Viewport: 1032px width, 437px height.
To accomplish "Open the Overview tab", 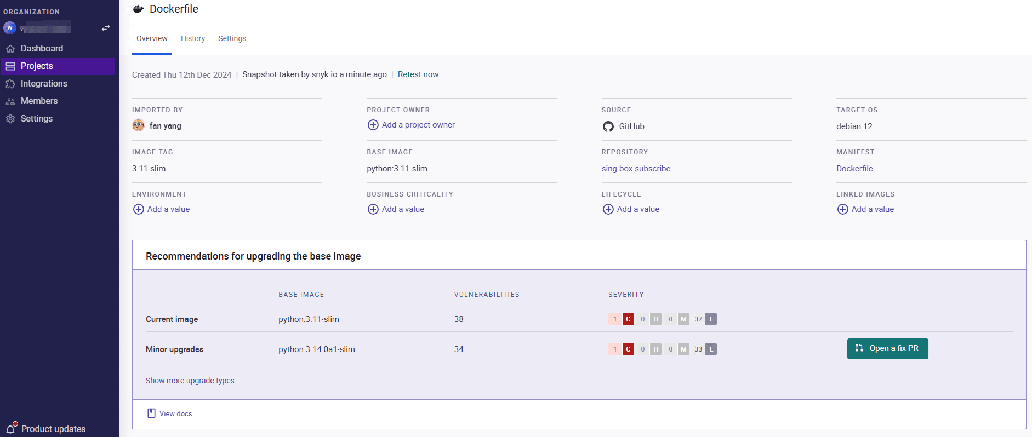I will click(x=152, y=39).
